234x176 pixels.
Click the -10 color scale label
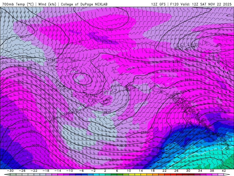[x=70, y=171]
